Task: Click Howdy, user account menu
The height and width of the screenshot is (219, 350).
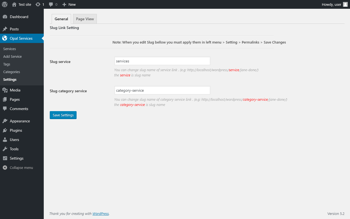Action: tap(335, 4)
